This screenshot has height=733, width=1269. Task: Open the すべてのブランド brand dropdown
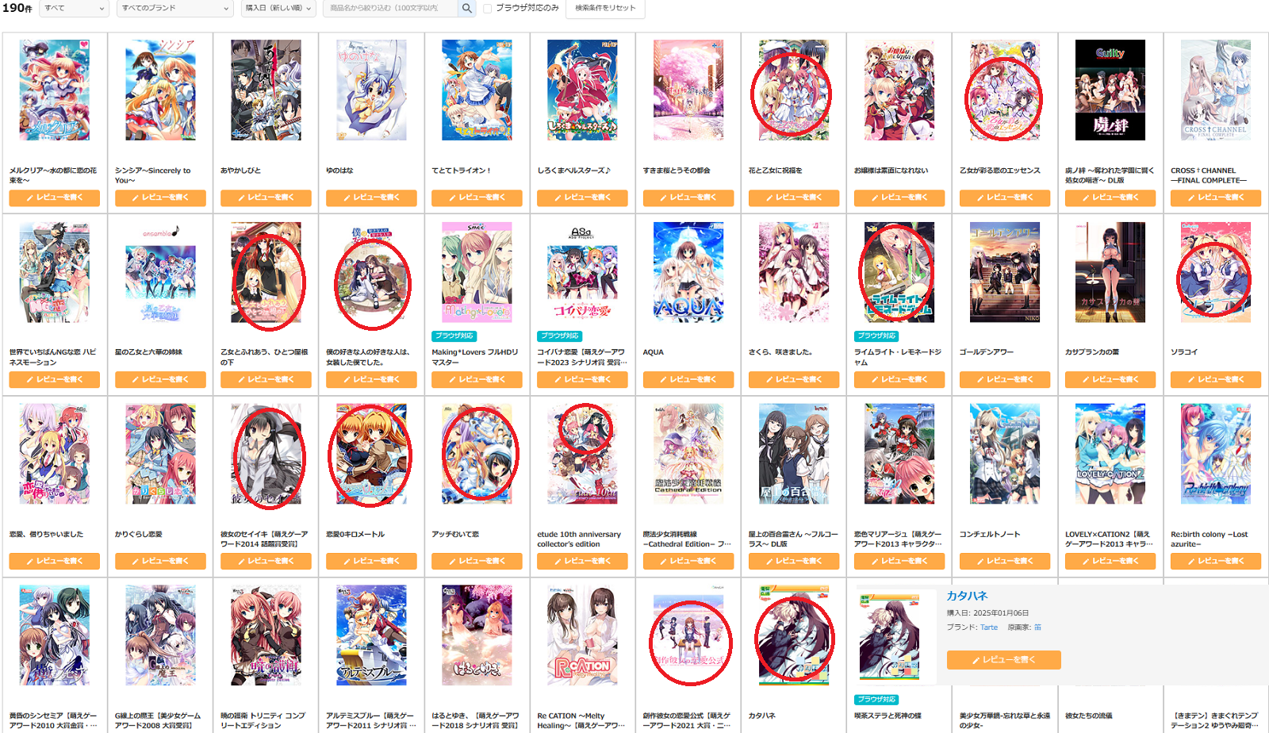(x=175, y=8)
